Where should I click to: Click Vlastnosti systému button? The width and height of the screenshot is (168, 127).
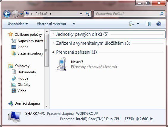click(x=51, y=24)
